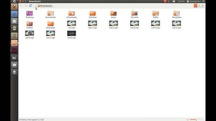This screenshot has width=216, height=121.
Task: Open the Ubuntu Dash home button
Action: (x=14, y=1)
